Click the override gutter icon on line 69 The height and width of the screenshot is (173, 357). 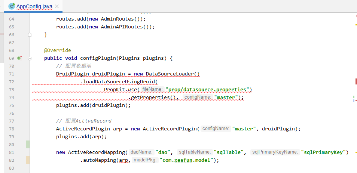(x=19, y=58)
